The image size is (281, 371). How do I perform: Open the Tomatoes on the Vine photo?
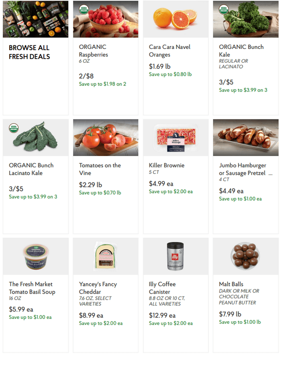click(106, 138)
